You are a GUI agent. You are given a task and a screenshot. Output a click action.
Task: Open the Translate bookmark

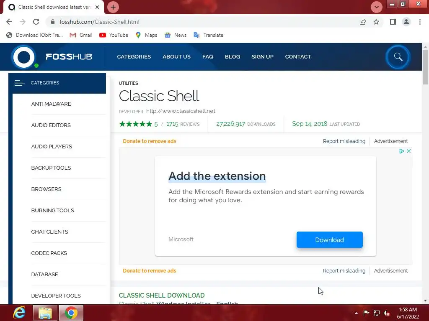point(208,35)
